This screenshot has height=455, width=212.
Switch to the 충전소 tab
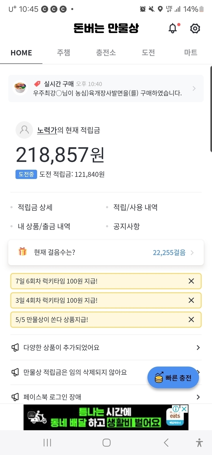[106, 53]
